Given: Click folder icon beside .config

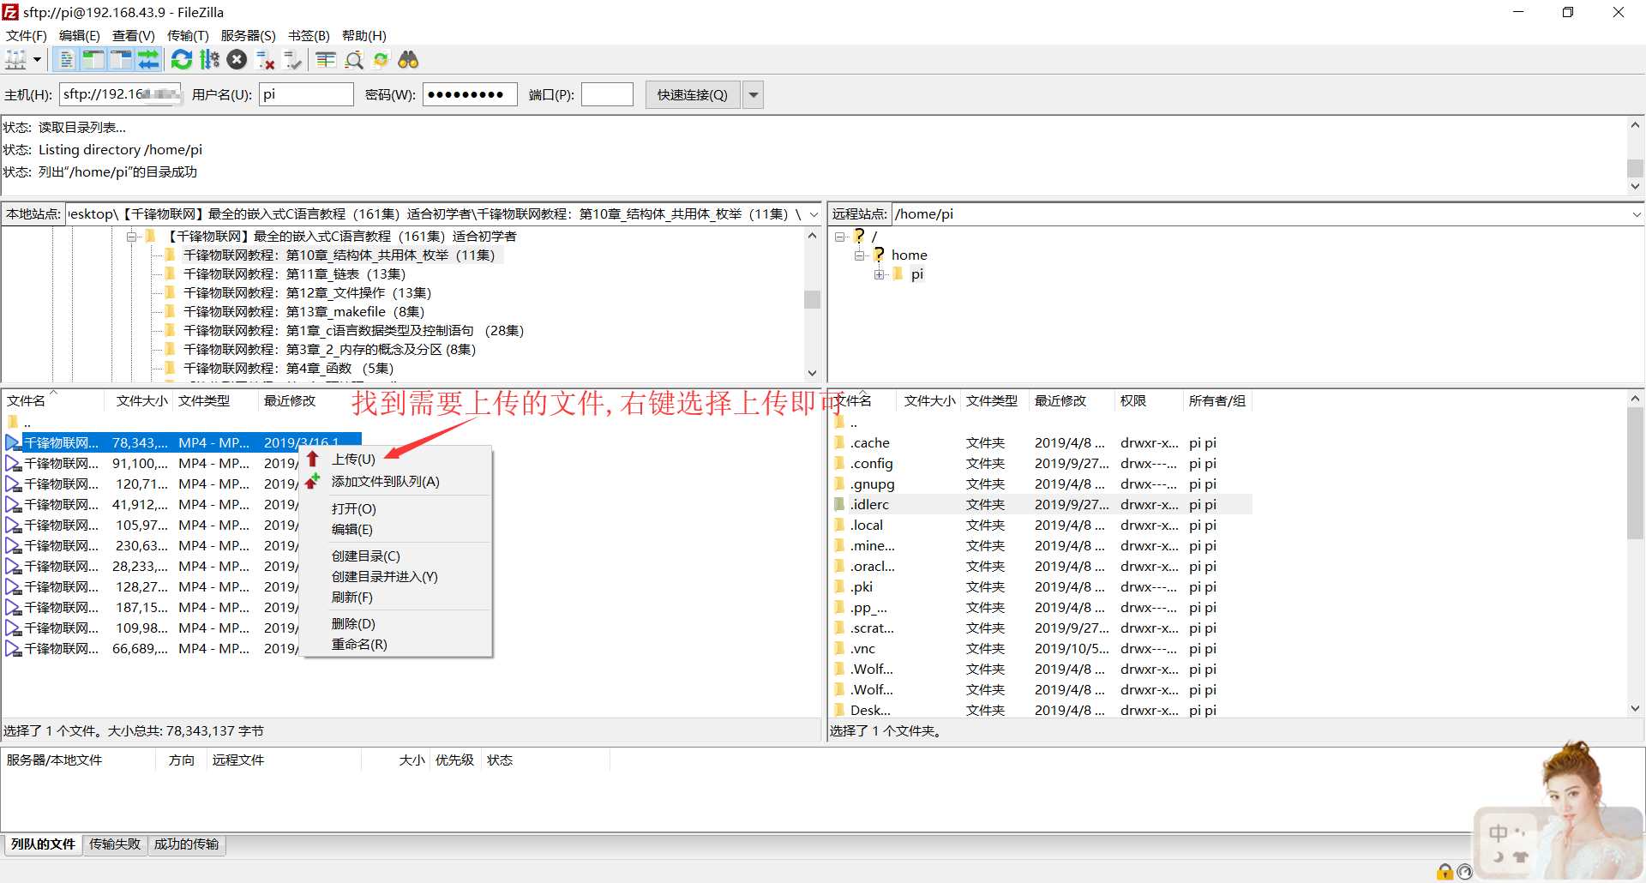Looking at the screenshot, I should pyautogui.click(x=839, y=464).
